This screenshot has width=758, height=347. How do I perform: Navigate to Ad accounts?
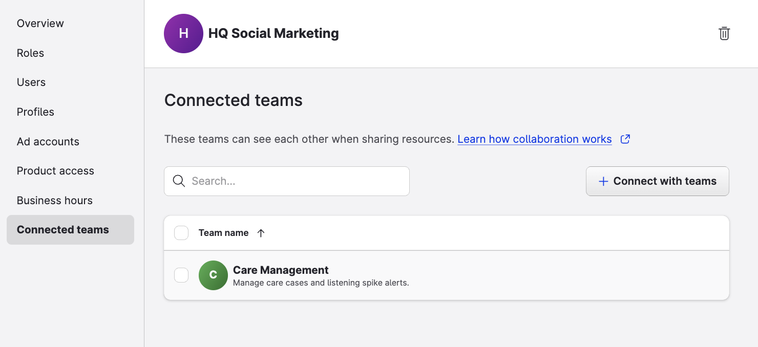coord(48,142)
